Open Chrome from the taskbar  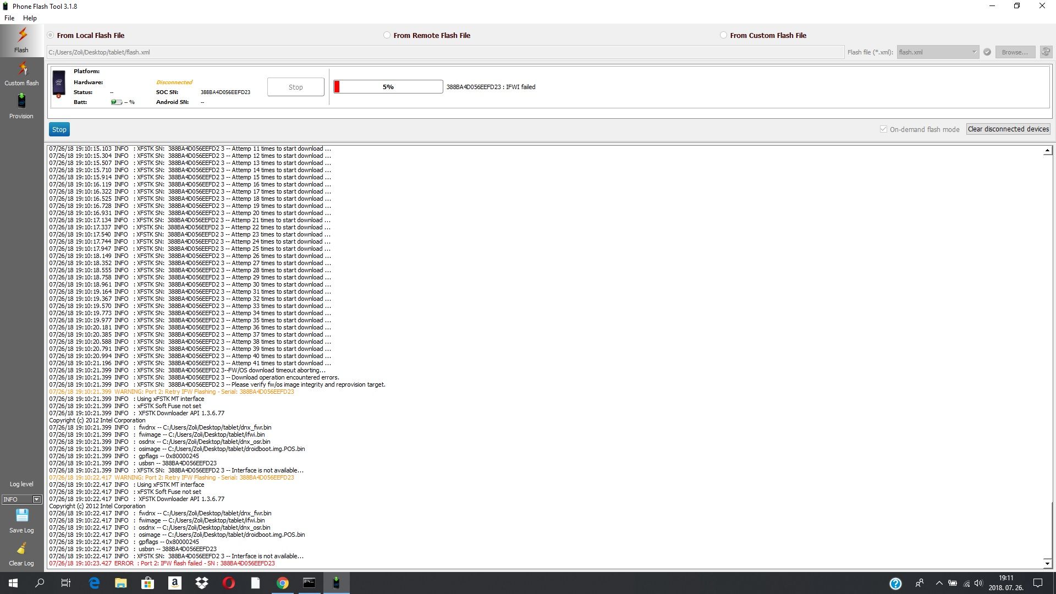coord(283,583)
